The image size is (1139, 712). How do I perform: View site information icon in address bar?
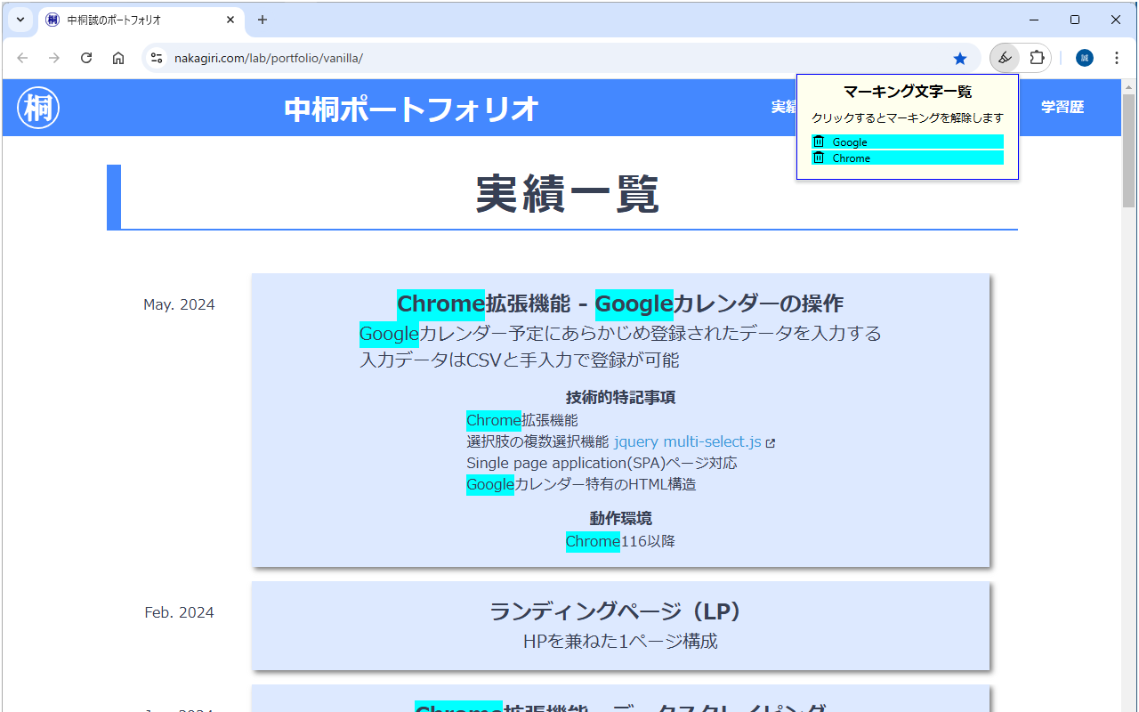pyautogui.click(x=157, y=58)
